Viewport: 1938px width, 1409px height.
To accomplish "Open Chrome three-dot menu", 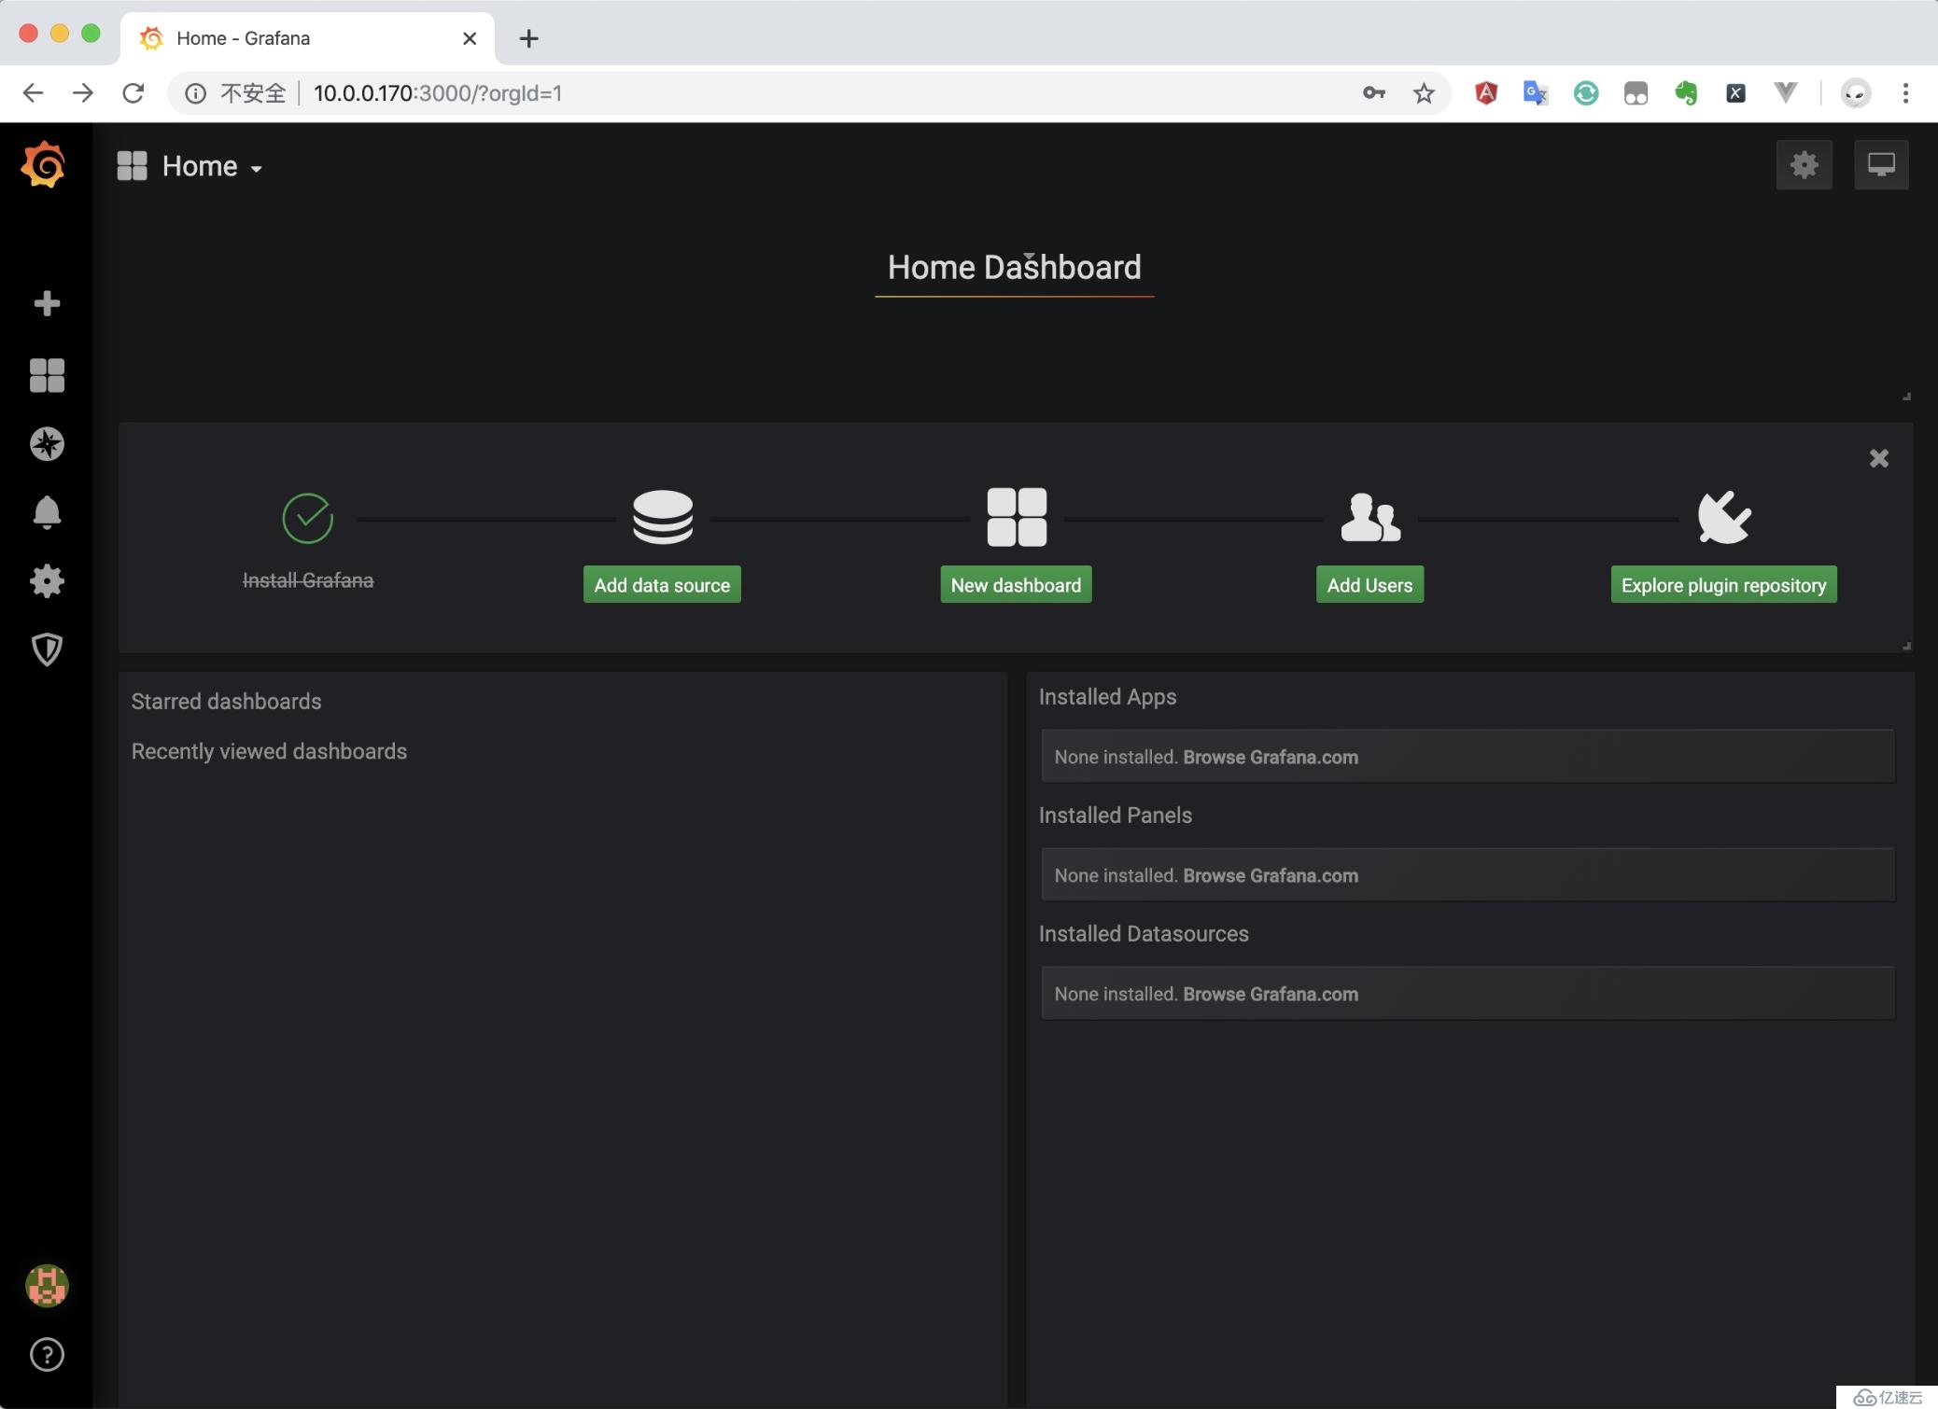I will (x=1905, y=92).
